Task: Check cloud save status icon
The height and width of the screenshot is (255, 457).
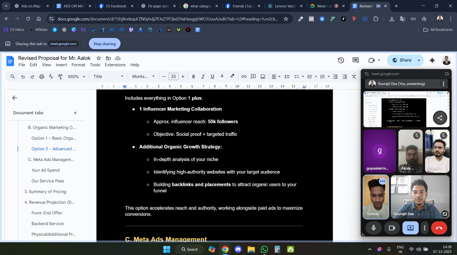Action: click(118, 58)
